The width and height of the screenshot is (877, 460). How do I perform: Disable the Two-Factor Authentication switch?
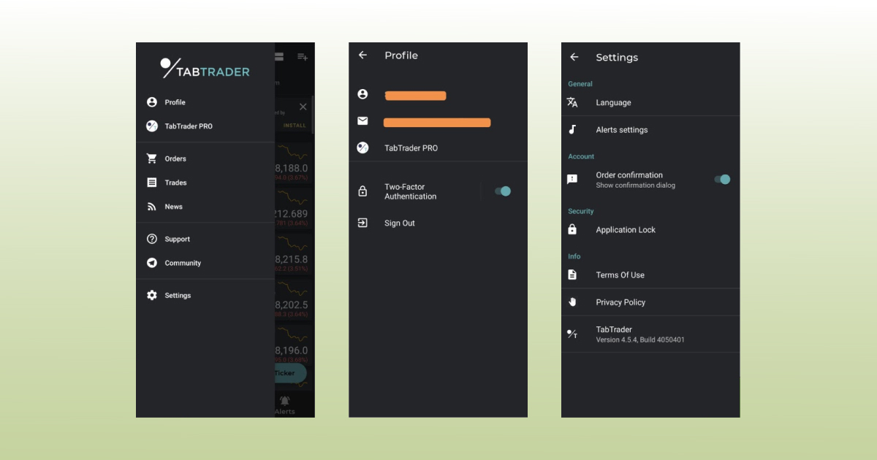[503, 191]
